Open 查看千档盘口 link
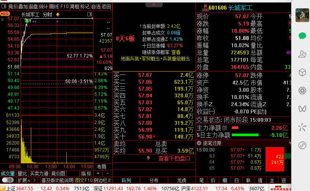Image resolution: width=310 pixels, height=191 pixels. (x=174, y=158)
